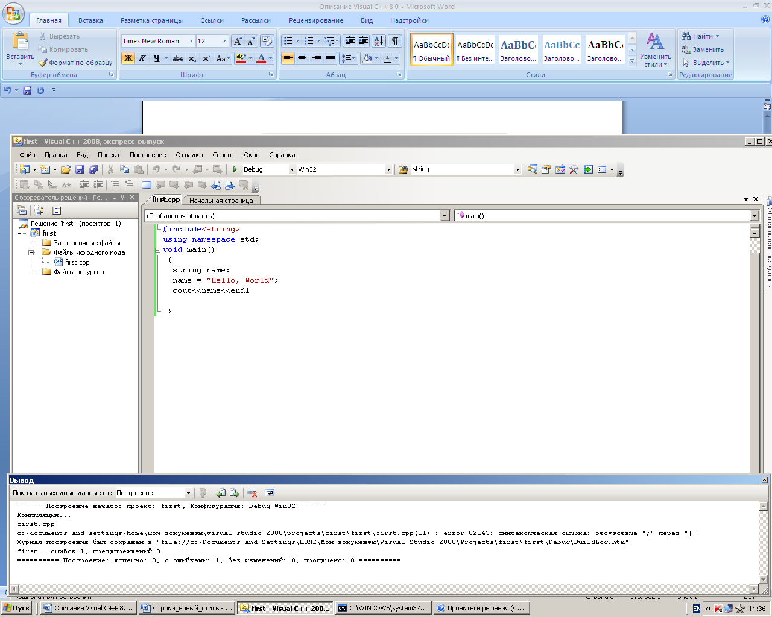
Task: Open the Проект menu in Visual C++
Action: click(x=109, y=155)
